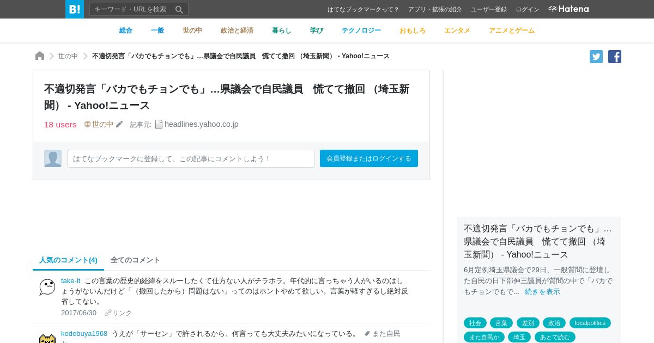The width and height of the screenshot is (654, 343).
Task: Expand 続きを表示 in the sidebar
Action: (542, 292)
